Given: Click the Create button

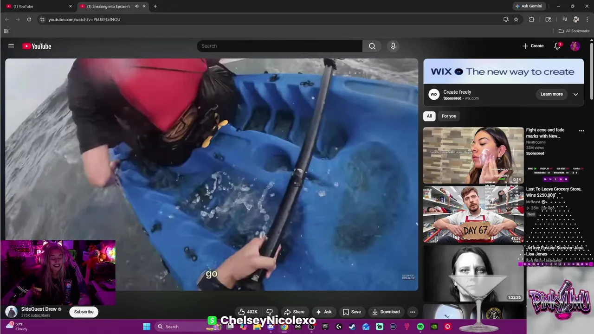Looking at the screenshot, I should coord(533,46).
